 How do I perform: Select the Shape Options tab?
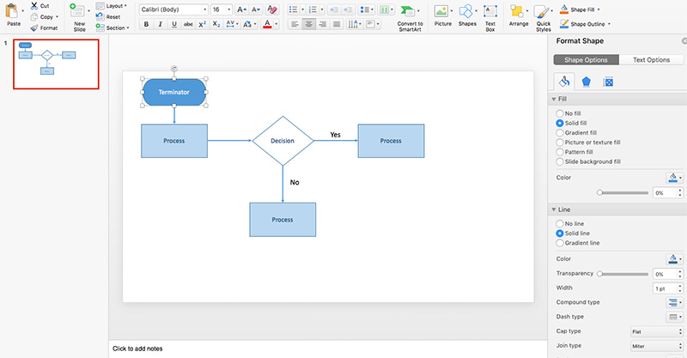pos(586,60)
